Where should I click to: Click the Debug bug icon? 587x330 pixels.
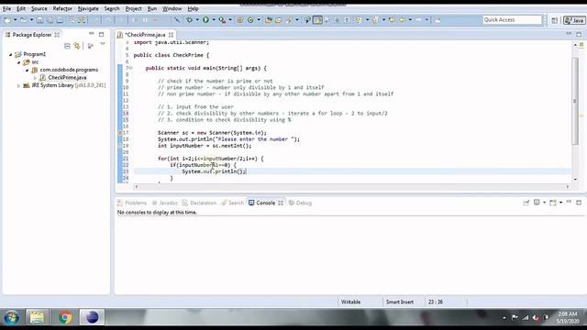click(x=190, y=20)
